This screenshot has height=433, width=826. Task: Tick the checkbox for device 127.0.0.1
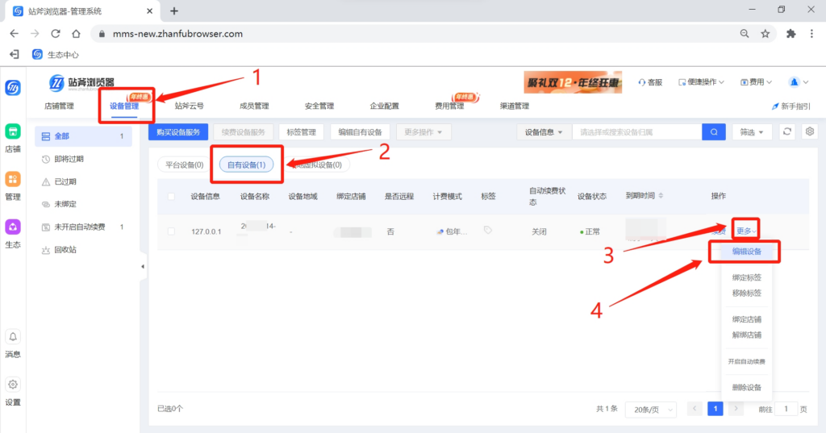pyautogui.click(x=171, y=231)
